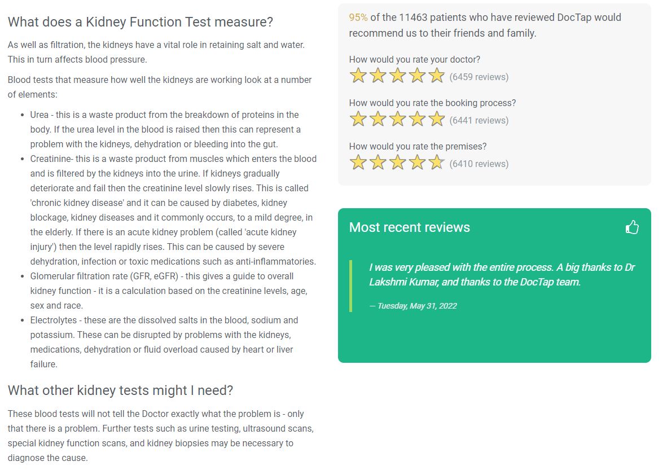The width and height of the screenshot is (667, 470).
Task: Click the first star of doctor rating
Action: pyautogui.click(x=358, y=76)
